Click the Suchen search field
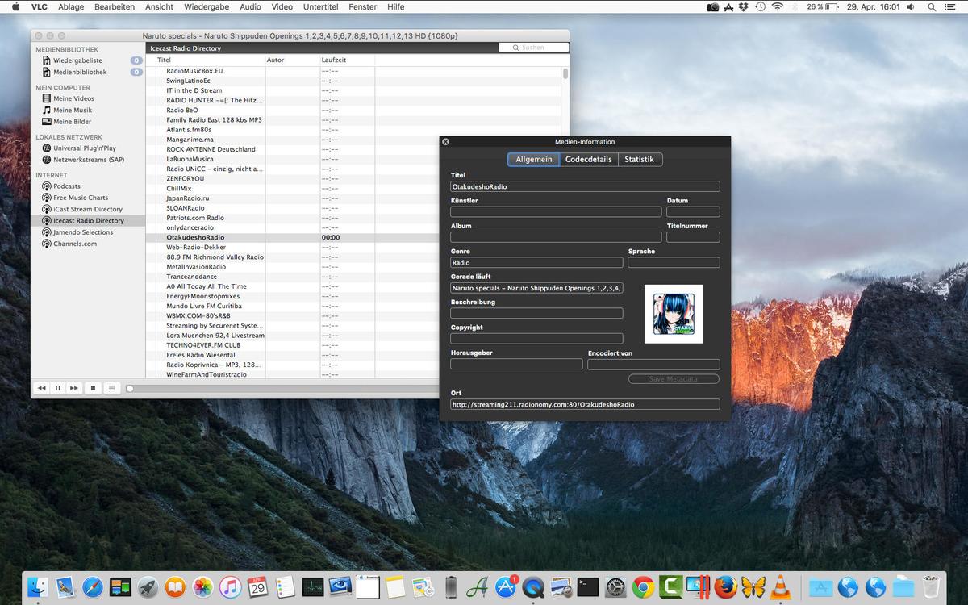 (x=534, y=48)
